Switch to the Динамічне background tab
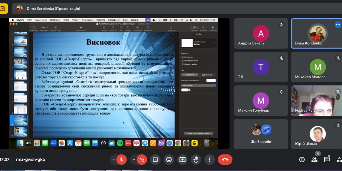Screen dimensions: 342x171 pos(207,75)
